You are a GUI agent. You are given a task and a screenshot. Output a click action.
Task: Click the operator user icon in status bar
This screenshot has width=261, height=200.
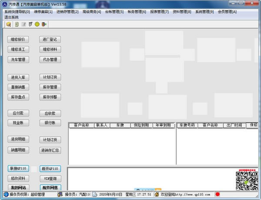click(x=60, y=194)
